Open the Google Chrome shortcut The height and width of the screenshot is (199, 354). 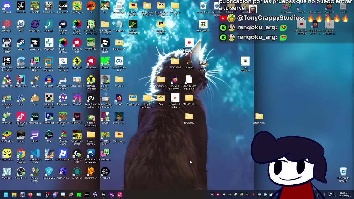21,156
